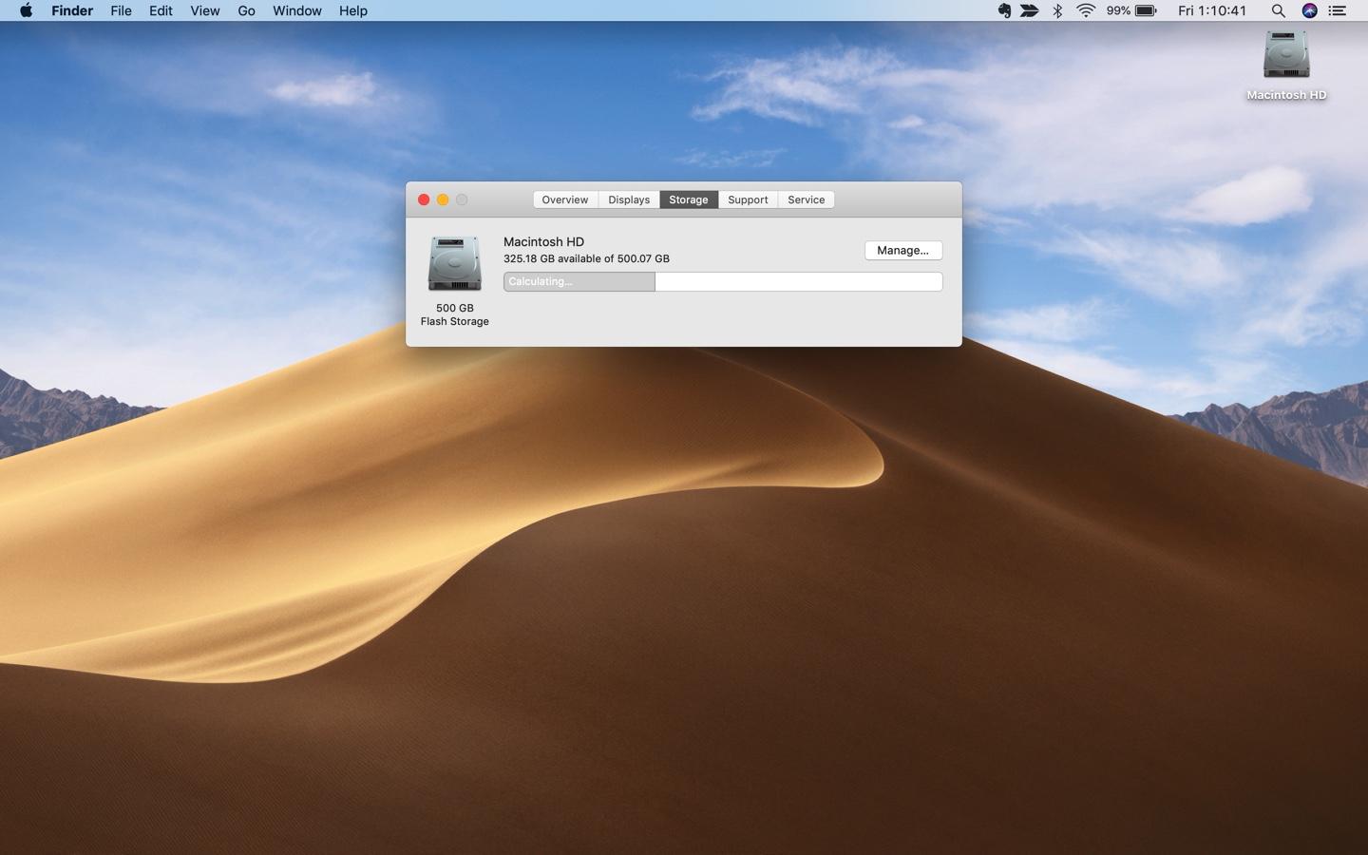This screenshot has height=855, width=1368.
Task: Open Notification Center list icon
Action: click(x=1338, y=10)
